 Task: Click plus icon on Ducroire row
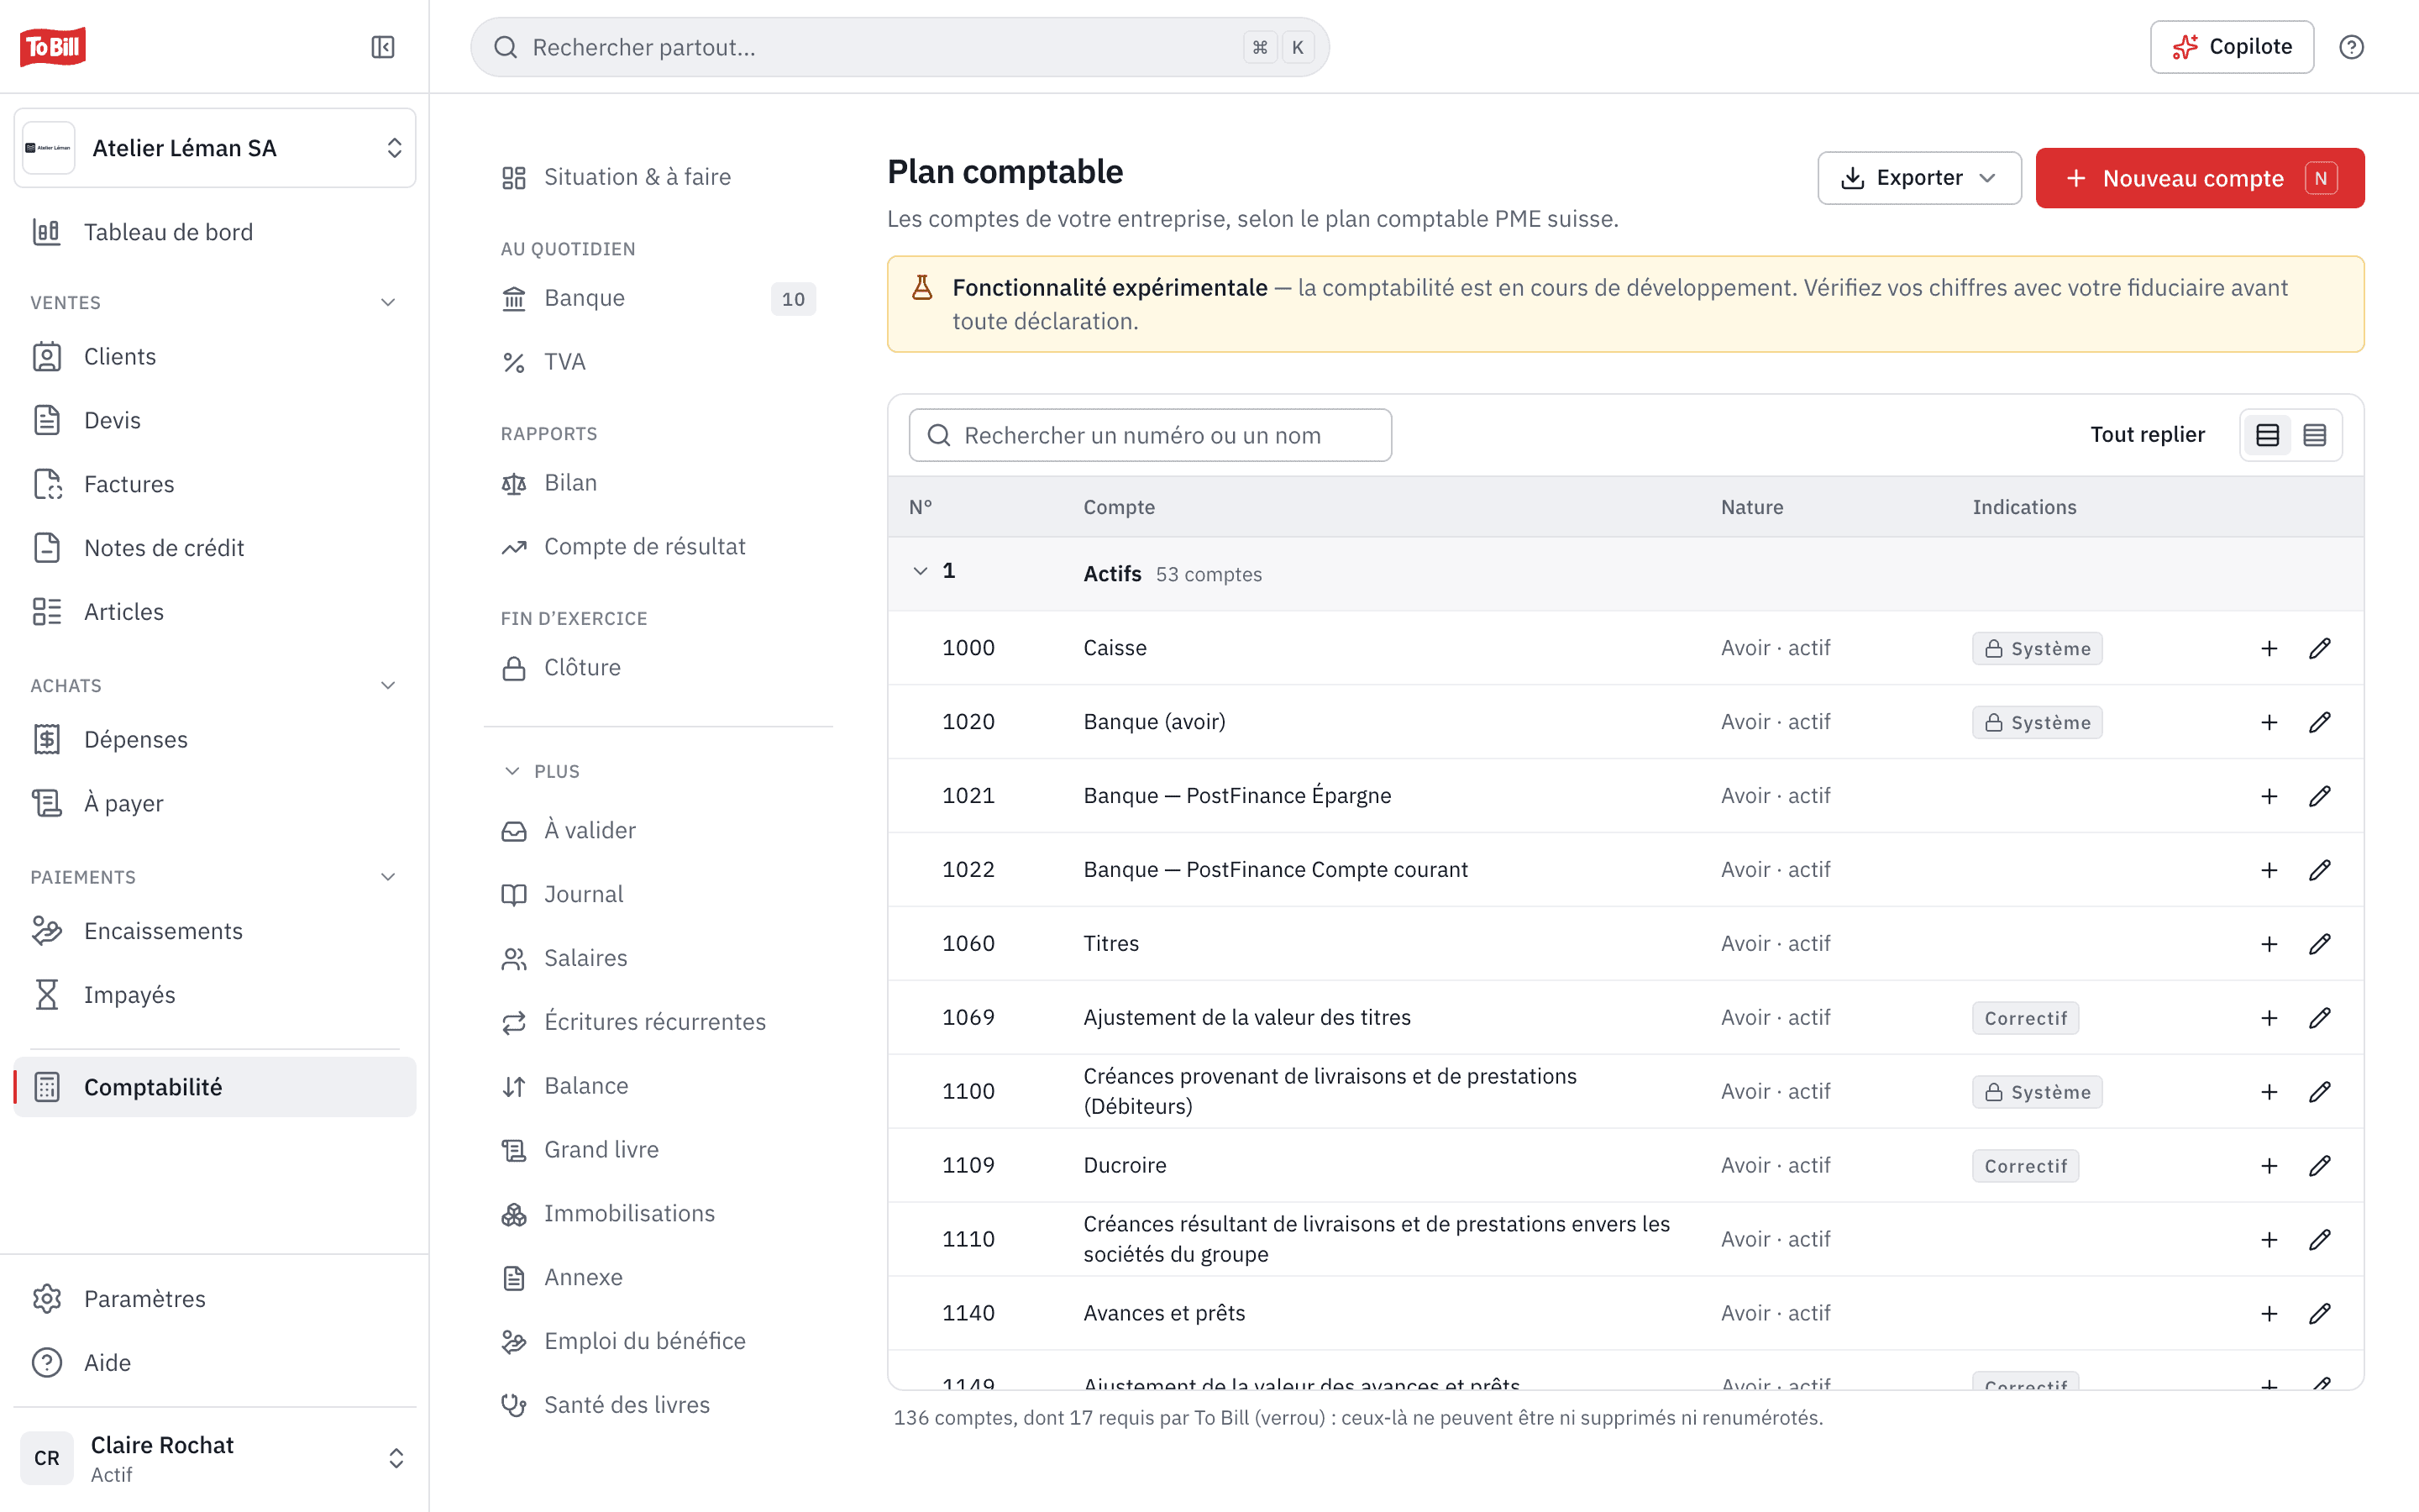click(x=2269, y=1166)
